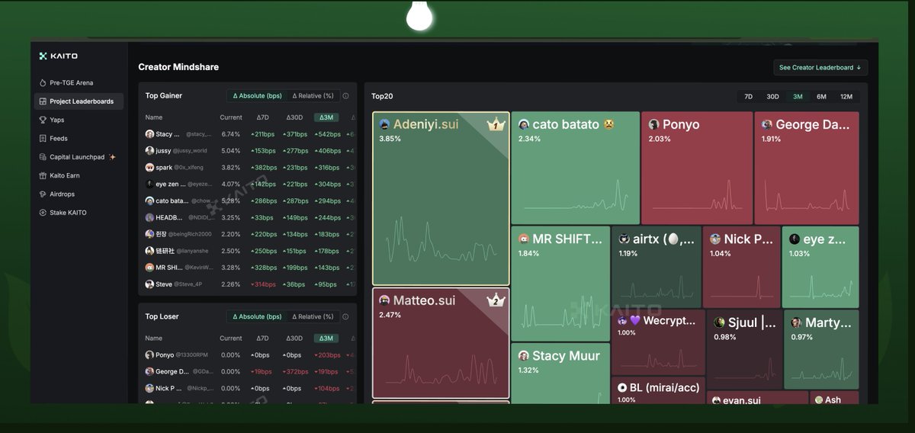Click Ponyo's avatar in Top Loser list
The height and width of the screenshot is (433, 915).
pyautogui.click(x=149, y=355)
